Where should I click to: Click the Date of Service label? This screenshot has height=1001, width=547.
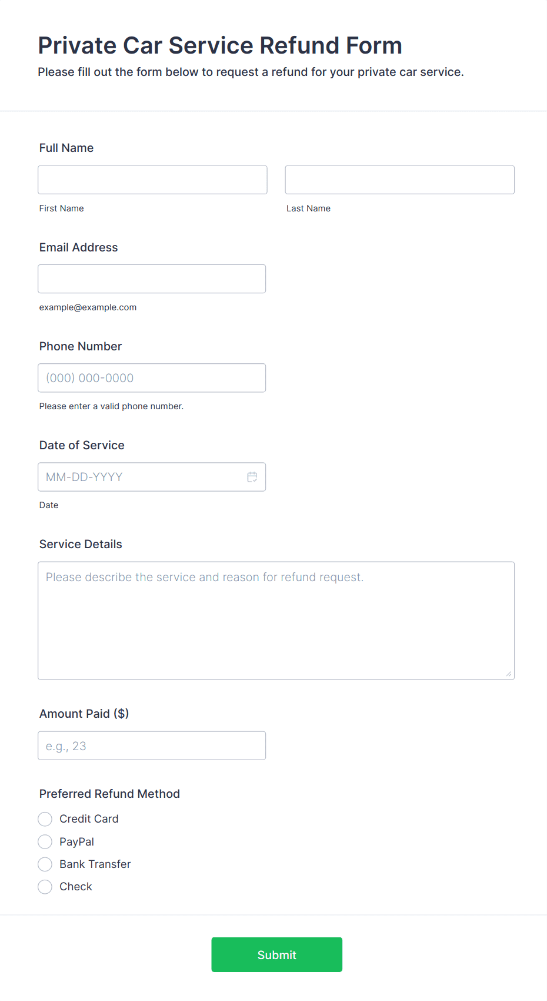tap(82, 445)
